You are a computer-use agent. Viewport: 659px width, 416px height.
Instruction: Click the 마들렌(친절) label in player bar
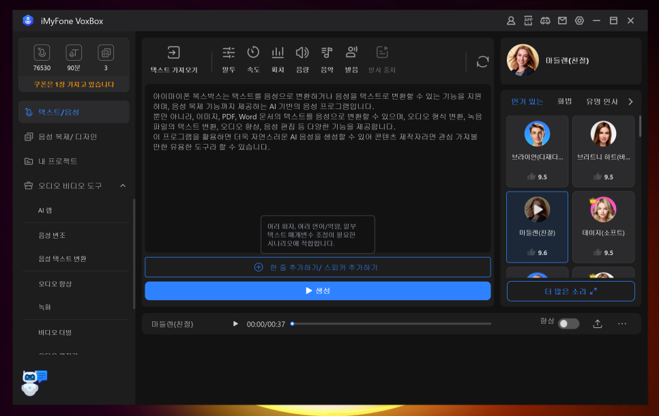click(x=173, y=324)
